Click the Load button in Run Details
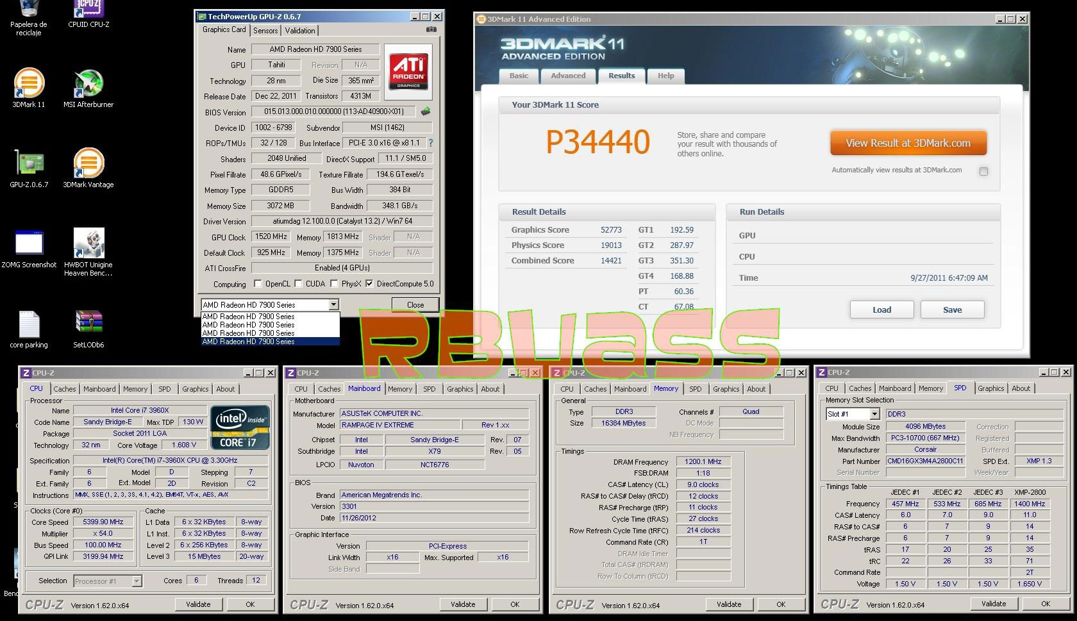This screenshot has width=1077, height=621. click(881, 310)
